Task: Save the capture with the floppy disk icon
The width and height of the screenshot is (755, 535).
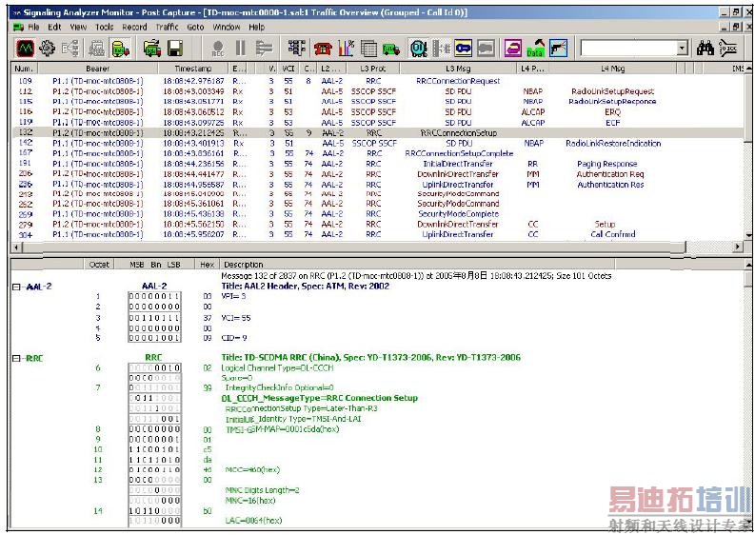Action: point(175,49)
